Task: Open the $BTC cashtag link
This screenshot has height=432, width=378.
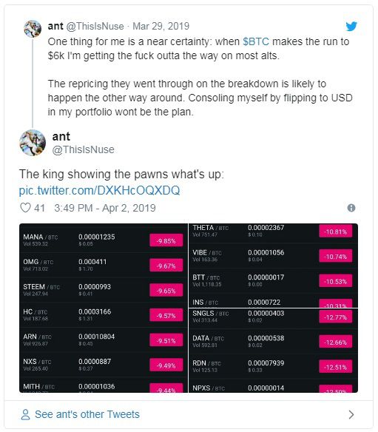Action: point(256,41)
